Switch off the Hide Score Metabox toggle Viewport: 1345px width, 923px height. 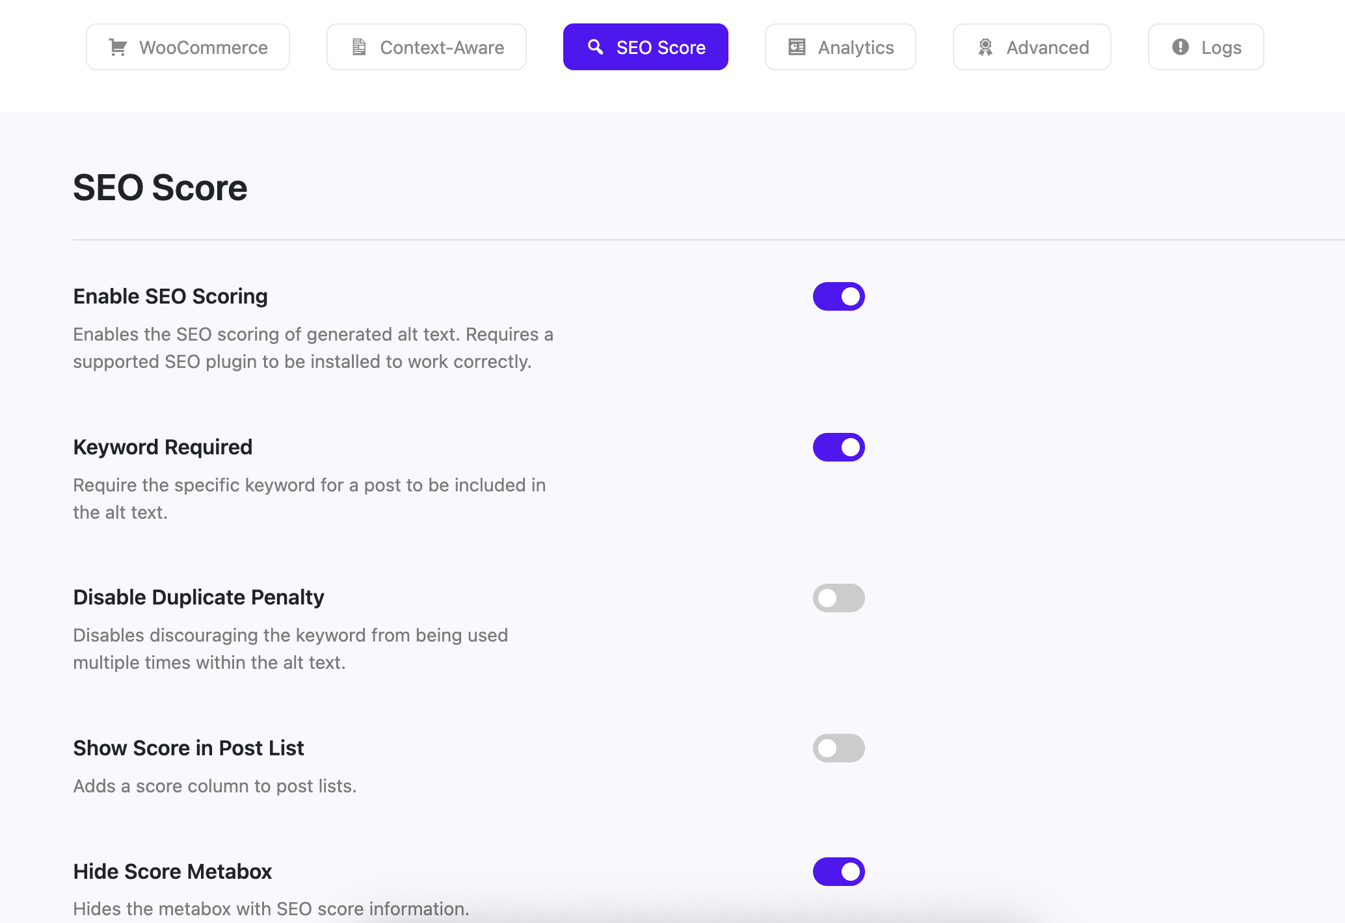(x=838, y=872)
